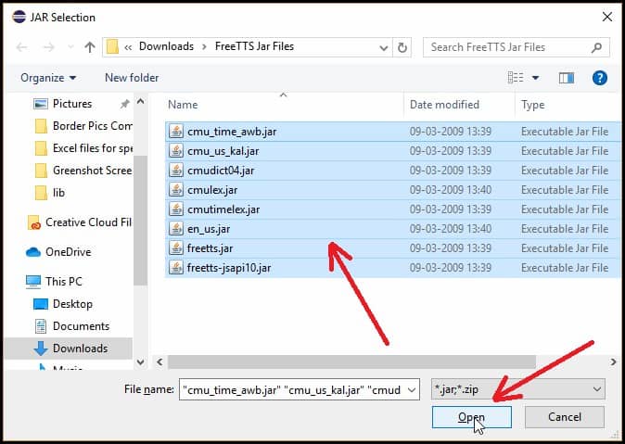Click the cmutimelex.jar file icon
Screen dimensions: 625x444
point(176,209)
